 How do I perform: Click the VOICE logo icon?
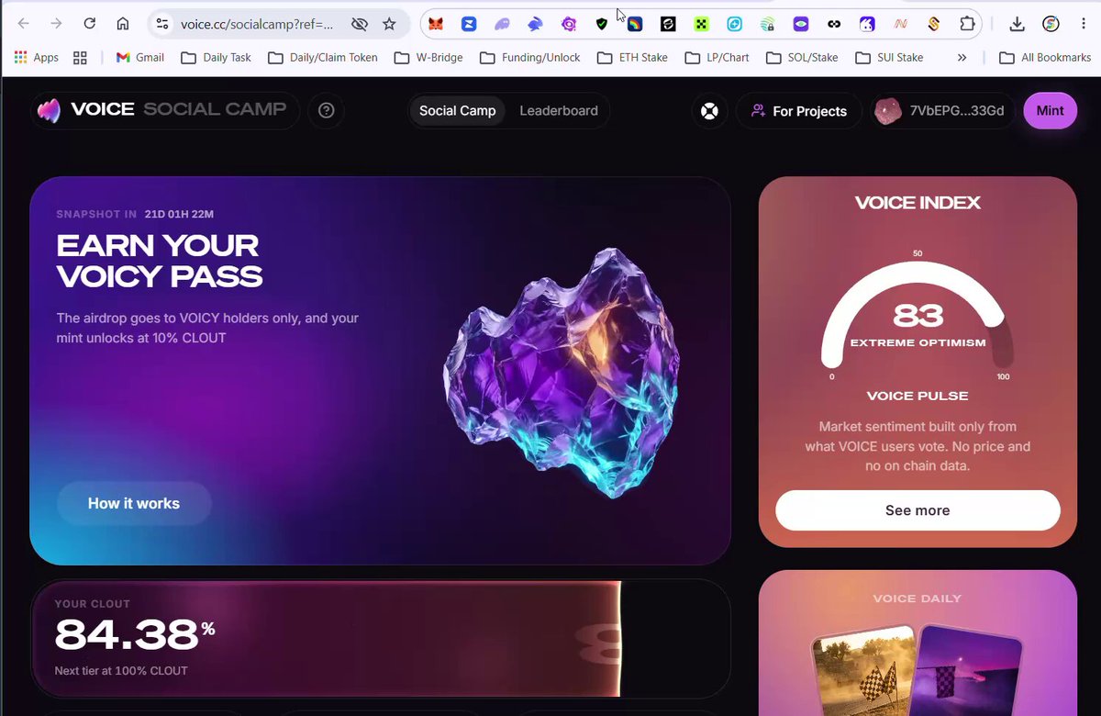tap(49, 111)
